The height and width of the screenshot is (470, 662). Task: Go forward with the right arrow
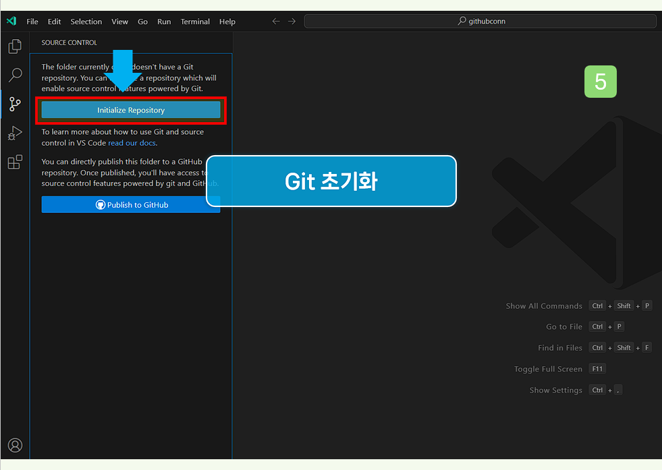(x=292, y=21)
